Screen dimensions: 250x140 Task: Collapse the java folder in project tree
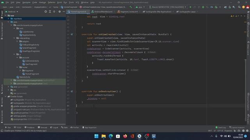(x=9, y=22)
